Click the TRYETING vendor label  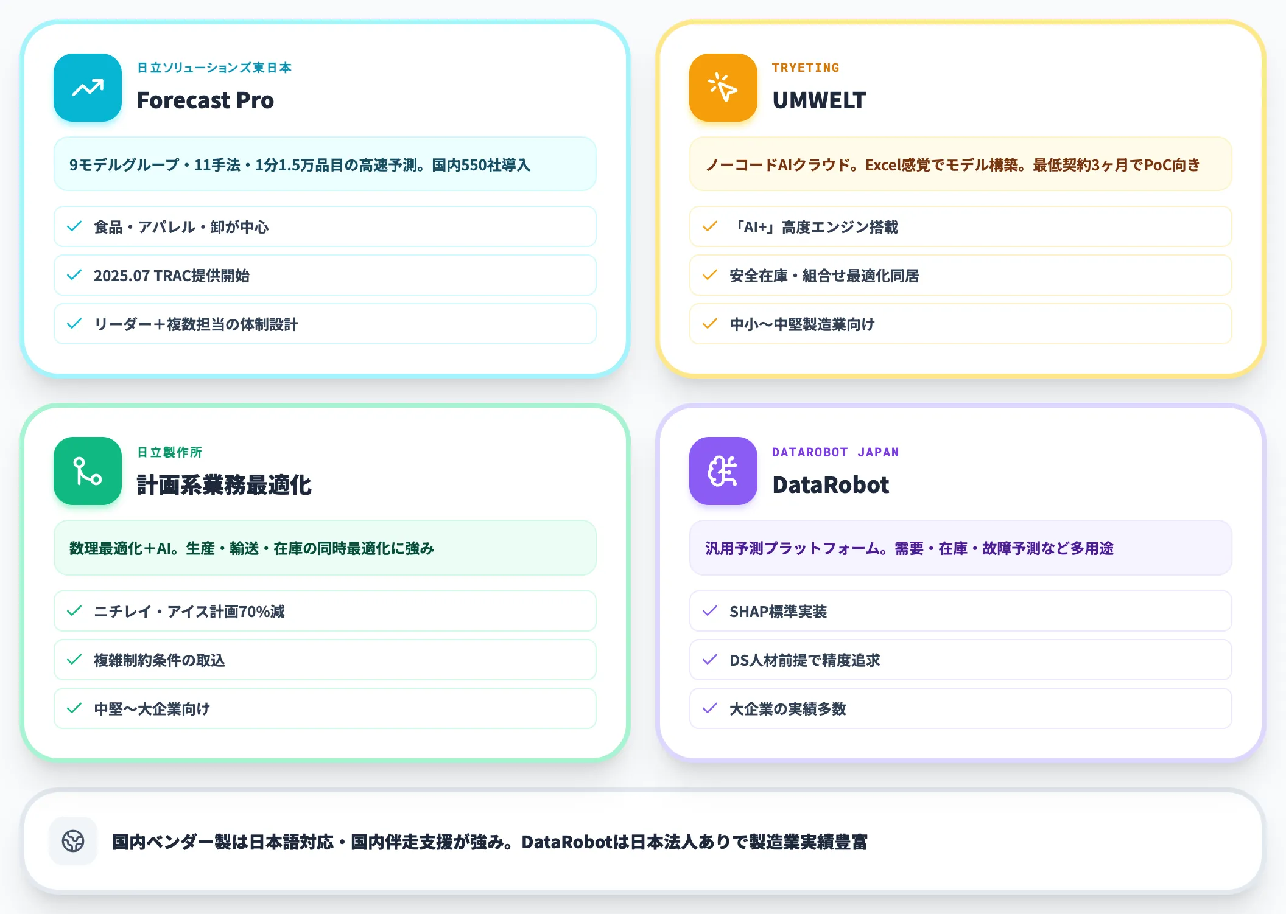click(806, 68)
